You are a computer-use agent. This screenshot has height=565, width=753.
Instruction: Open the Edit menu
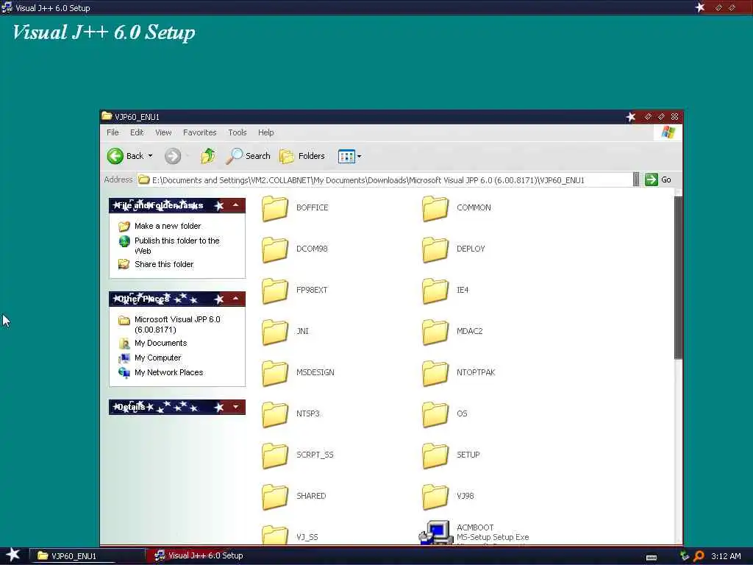[x=137, y=132]
